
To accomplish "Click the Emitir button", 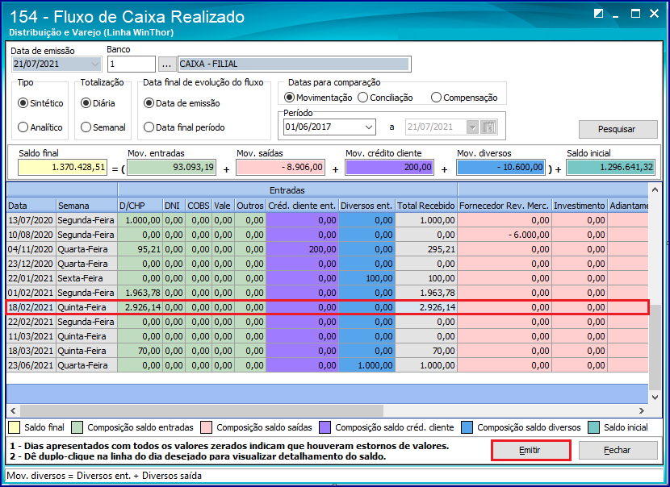I will (x=530, y=450).
